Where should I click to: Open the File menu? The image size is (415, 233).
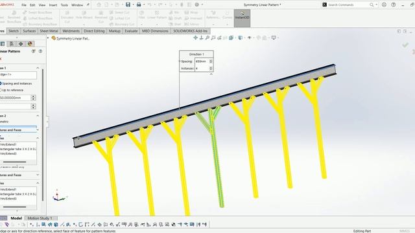[x=24, y=5]
